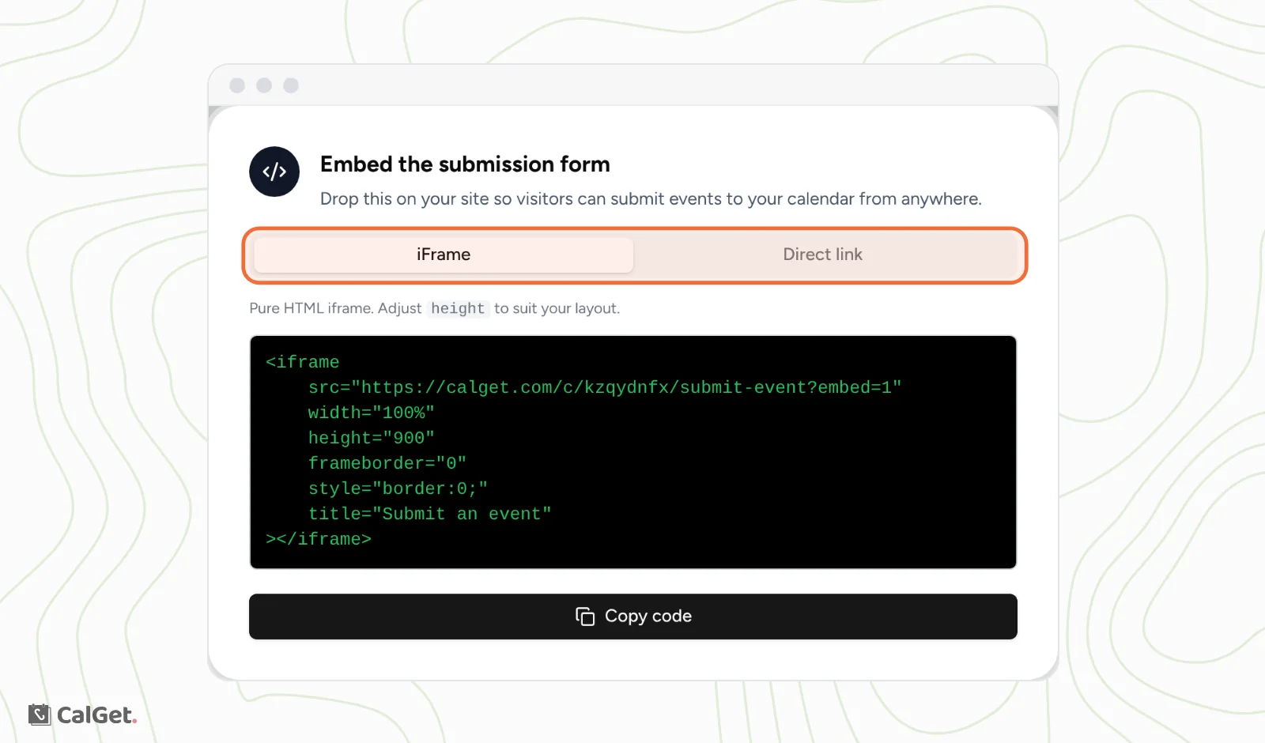This screenshot has height=743, width=1265.
Task: Click the 'Drop this on your site' description text
Action: 651,199
